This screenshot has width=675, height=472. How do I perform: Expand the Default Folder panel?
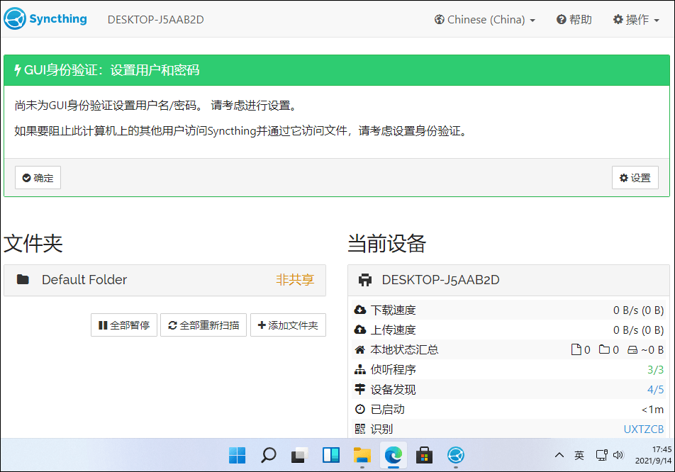point(165,280)
